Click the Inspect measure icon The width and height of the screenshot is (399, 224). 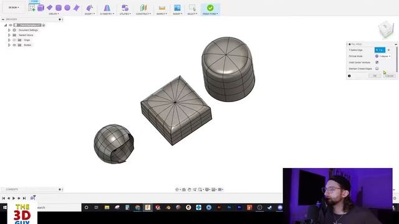(162, 8)
